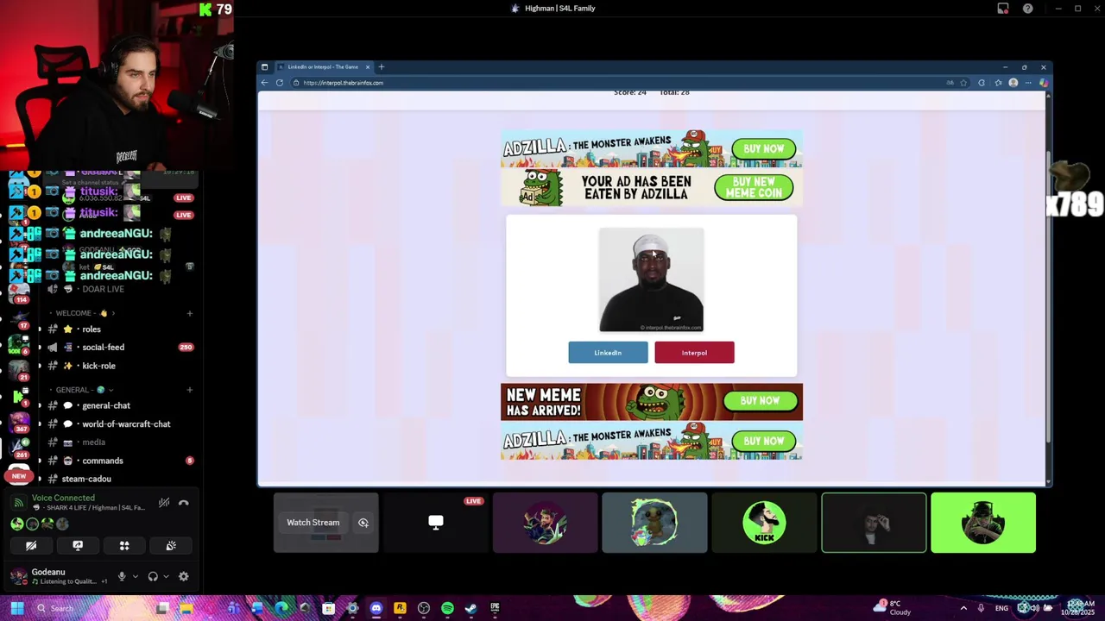Bookmark this page with star icon
Viewport: 1105px width, 621px height.
963,83
